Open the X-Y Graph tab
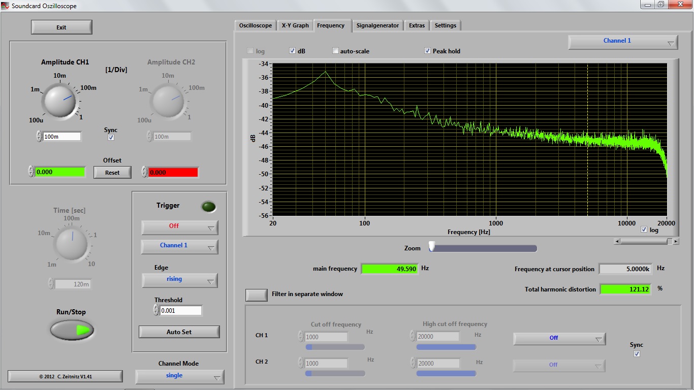The width and height of the screenshot is (694, 390). [295, 25]
